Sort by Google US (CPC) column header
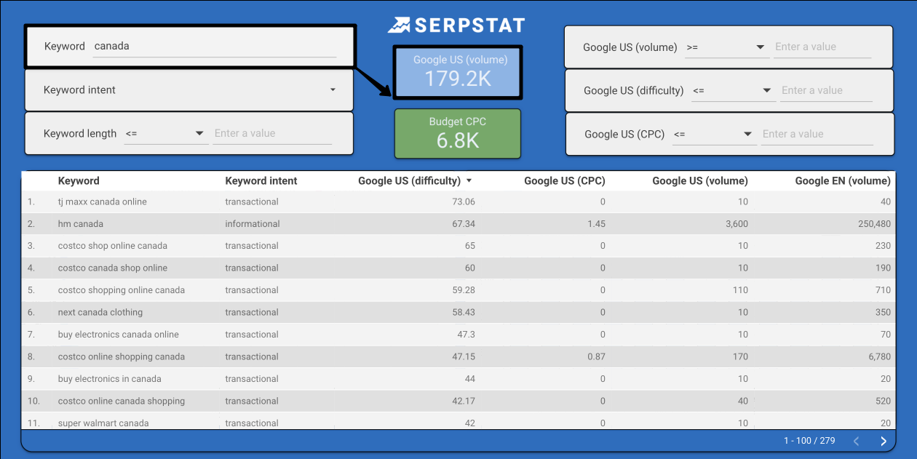The image size is (917, 459). 564,181
